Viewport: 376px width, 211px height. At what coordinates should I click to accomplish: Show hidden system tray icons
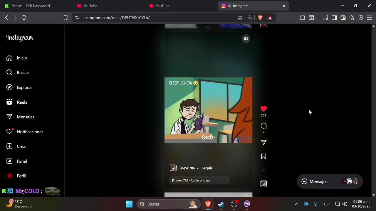(x=296, y=204)
